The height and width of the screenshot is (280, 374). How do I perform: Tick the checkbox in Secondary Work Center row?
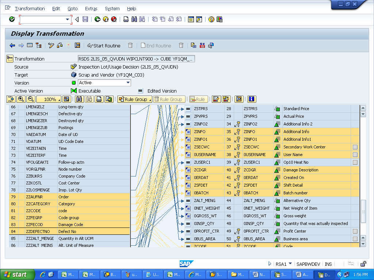(355, 147)
